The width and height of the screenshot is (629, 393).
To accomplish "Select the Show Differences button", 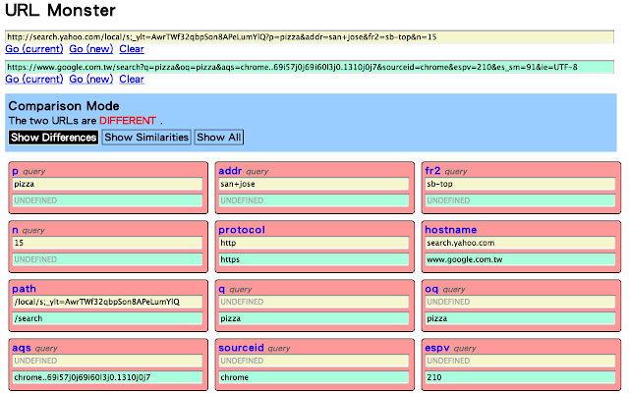I will pyautogui.click(x=53, y=138).
